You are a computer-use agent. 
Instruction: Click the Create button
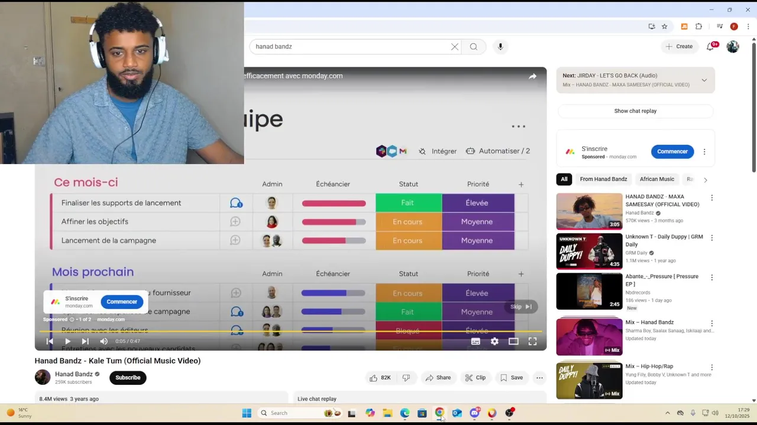[x=679, y=46]
